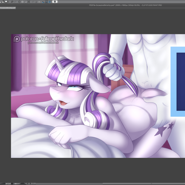Click the rotate left icon in status bar
Viewport: 185px width, 185px height.
click(x=28, y=184)
